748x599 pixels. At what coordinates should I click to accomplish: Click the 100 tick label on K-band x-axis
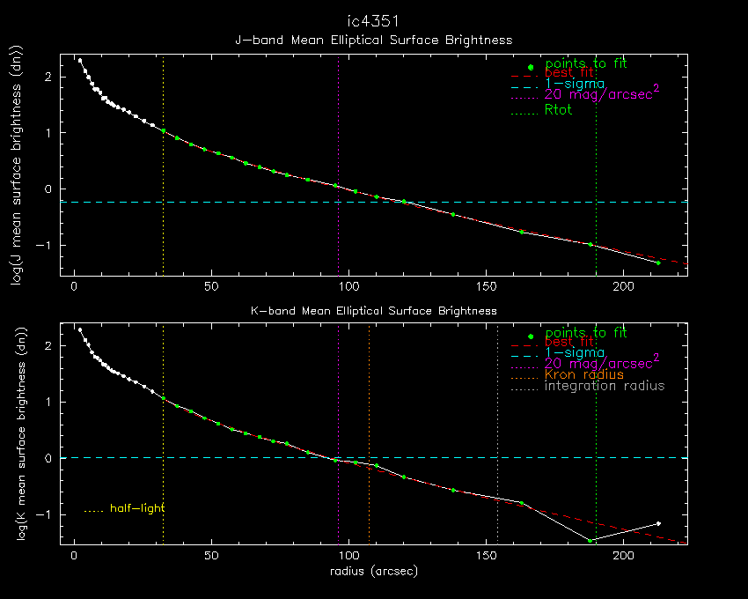pyautogui.click(x=349, y=558)
